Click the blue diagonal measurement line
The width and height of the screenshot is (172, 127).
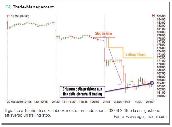point(115,65)
